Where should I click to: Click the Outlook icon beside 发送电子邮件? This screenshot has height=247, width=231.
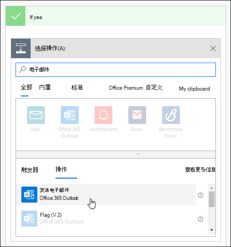click(x=29, y=195)
